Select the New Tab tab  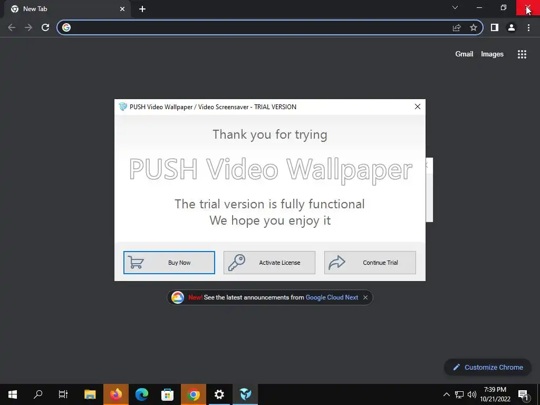pos(67,9)
